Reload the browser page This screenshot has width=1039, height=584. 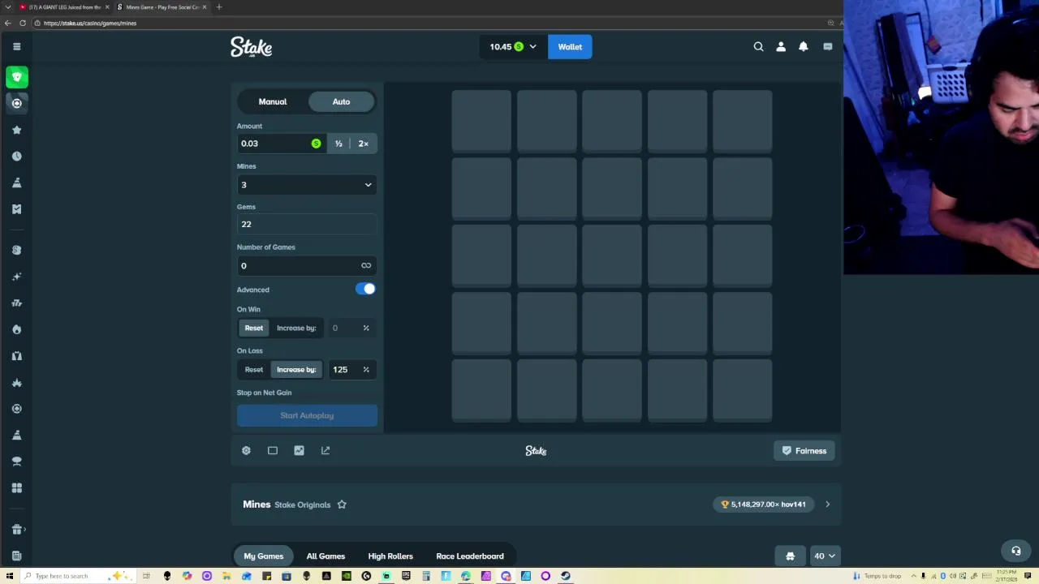click(23, 23)
